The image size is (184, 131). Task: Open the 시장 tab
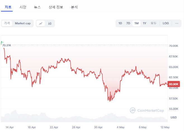pos(23,7)
